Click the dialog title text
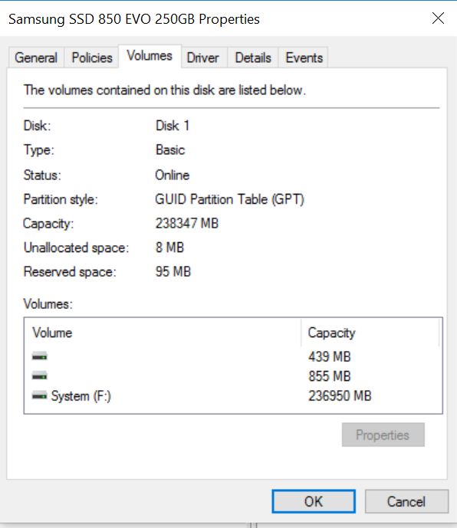This screenshot has width=457, height=528. point(133,19)
